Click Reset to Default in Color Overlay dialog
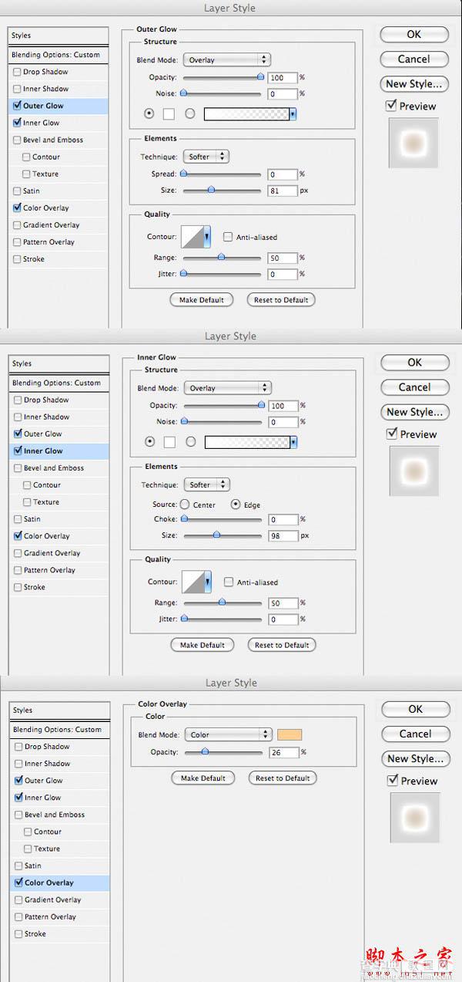The width and height of the screenshot is (462, 982). point(283,778)
